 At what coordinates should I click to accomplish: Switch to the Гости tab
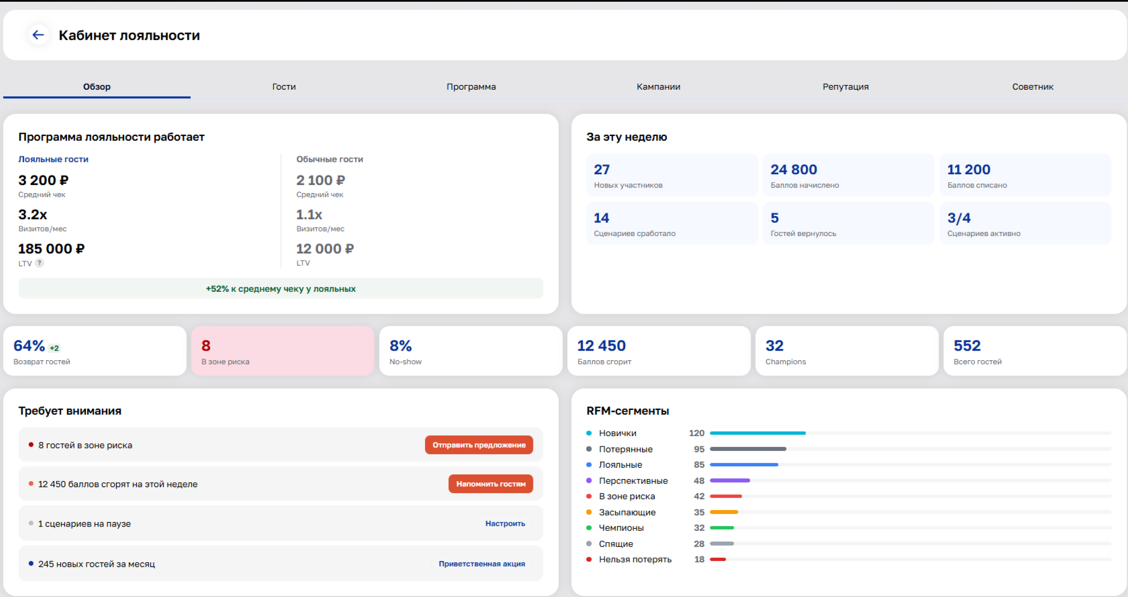[284, 87]
